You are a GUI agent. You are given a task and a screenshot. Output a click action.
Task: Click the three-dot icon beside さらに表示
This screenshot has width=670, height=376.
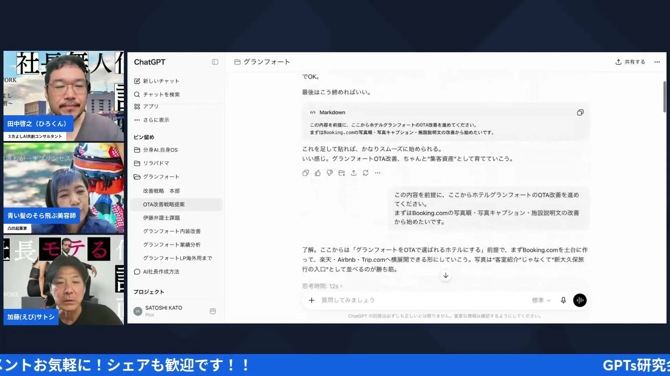(137, 120)
